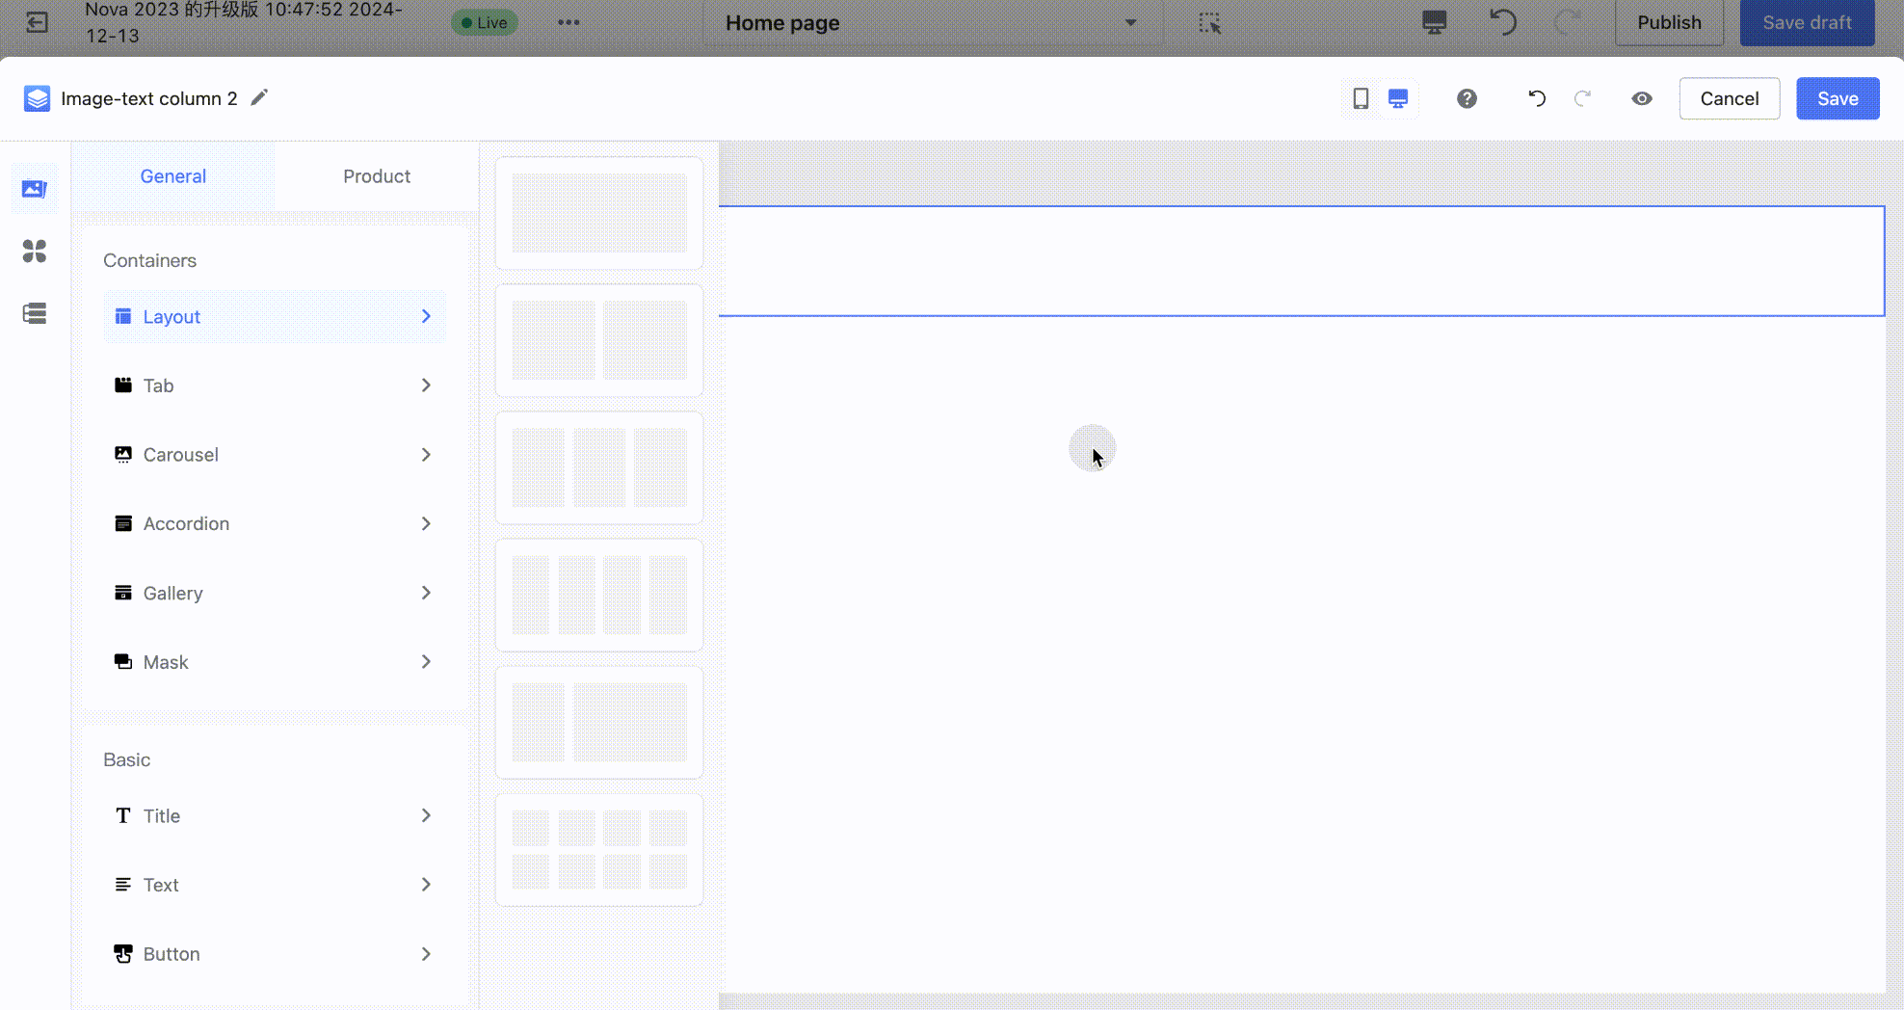Open the help question mark icon
Screen dimensions: 1904x1010
(x=1467, y=98)
